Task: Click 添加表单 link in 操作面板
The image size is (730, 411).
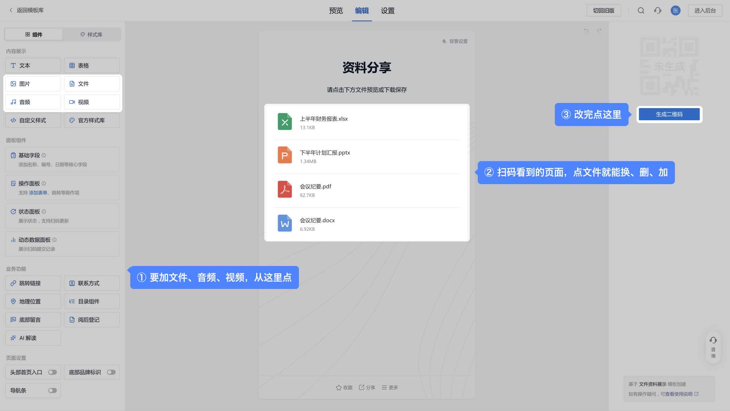Action: (x=38, y=193)
